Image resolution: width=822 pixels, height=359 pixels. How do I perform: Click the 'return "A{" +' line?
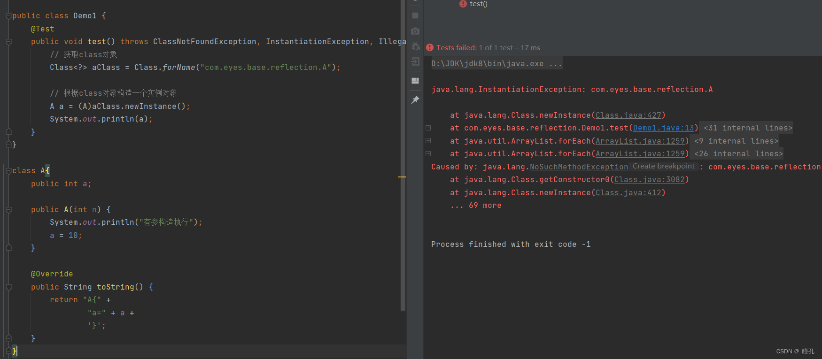coord(80,299)
